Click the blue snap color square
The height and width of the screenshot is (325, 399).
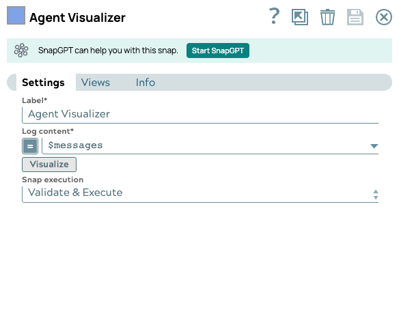click(x=16, y=16)
